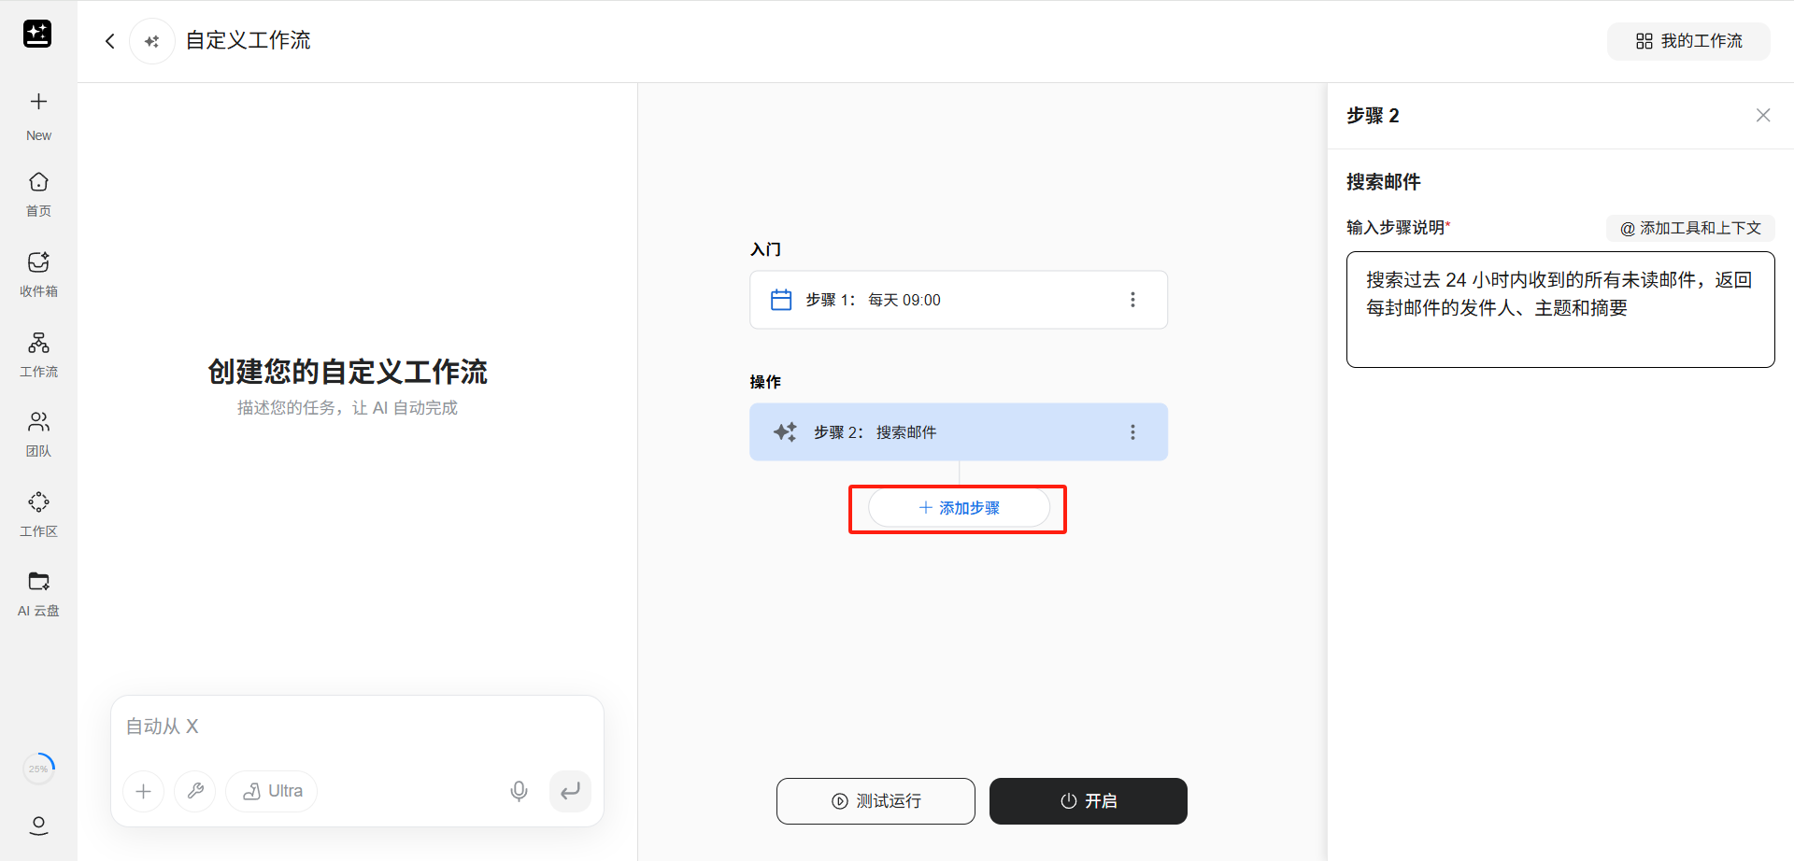Go to 团队 team section
The image size is (1794, 861).
[x=38, y=422]
